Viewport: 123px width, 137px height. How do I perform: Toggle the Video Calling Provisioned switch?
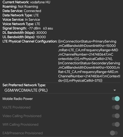[116, 116]
